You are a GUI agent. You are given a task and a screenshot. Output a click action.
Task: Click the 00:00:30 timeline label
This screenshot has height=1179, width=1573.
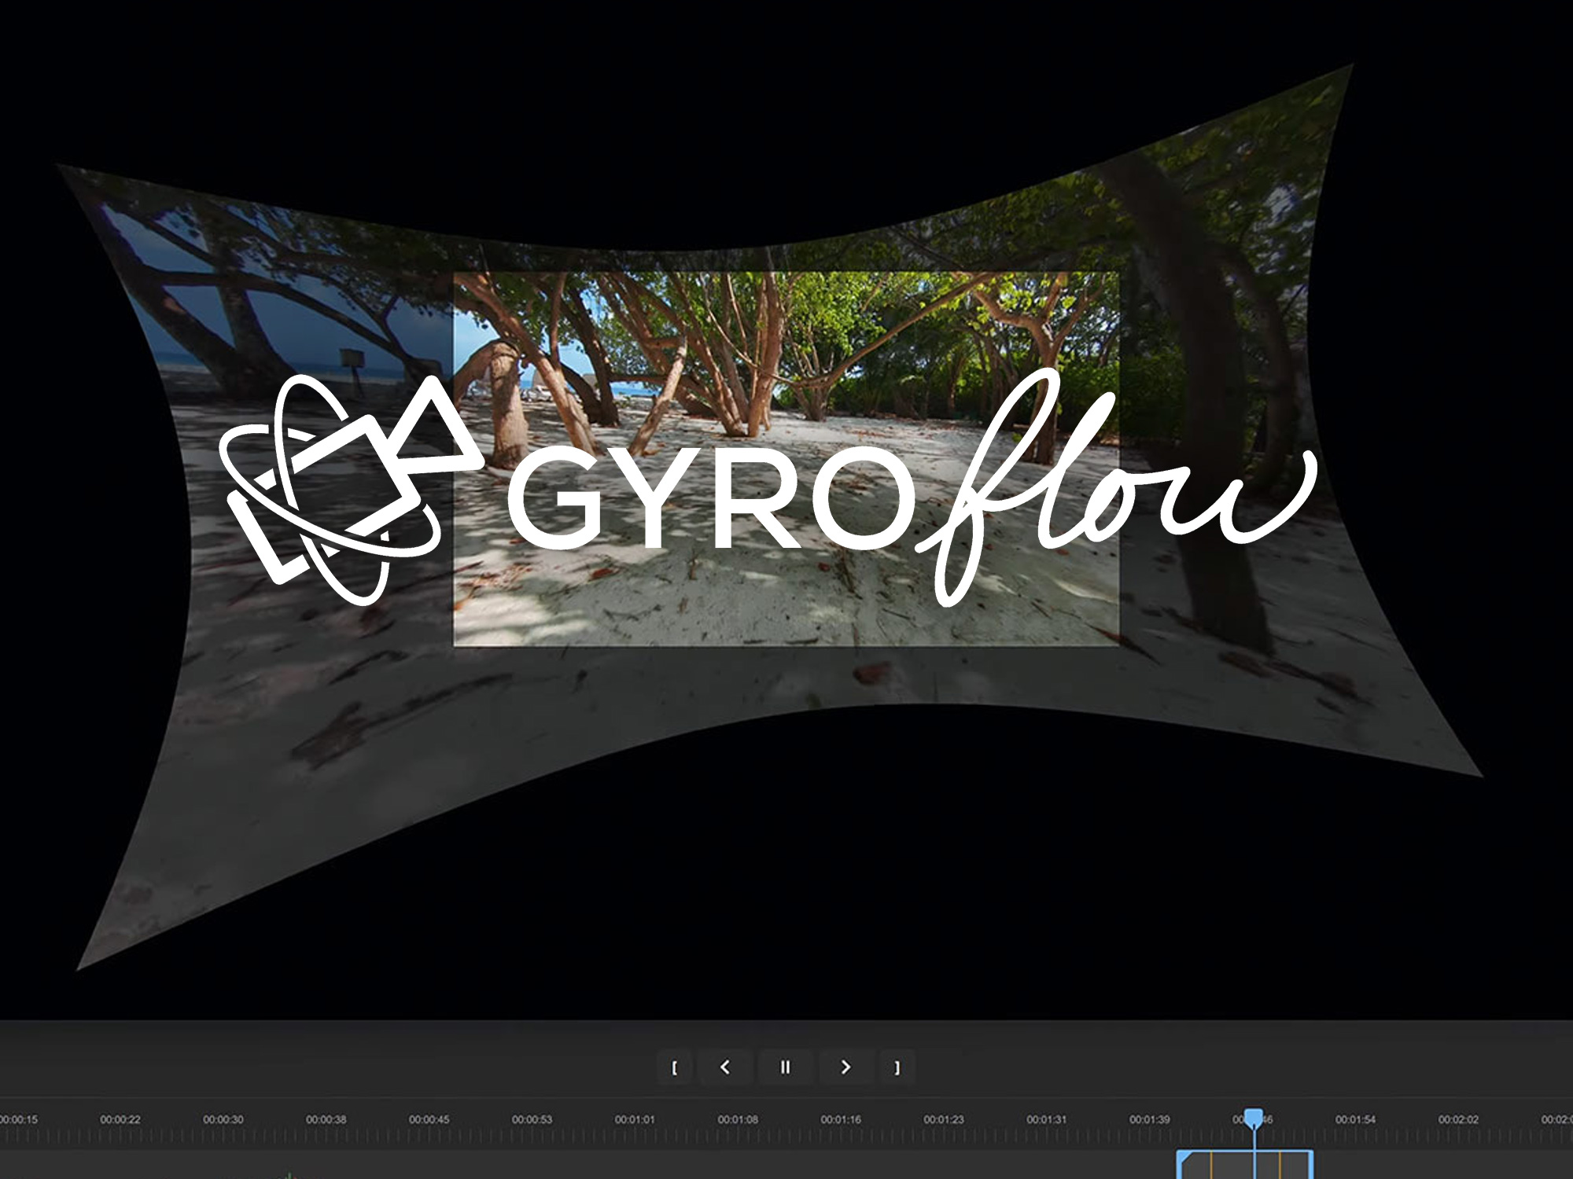coord(223,1119)
